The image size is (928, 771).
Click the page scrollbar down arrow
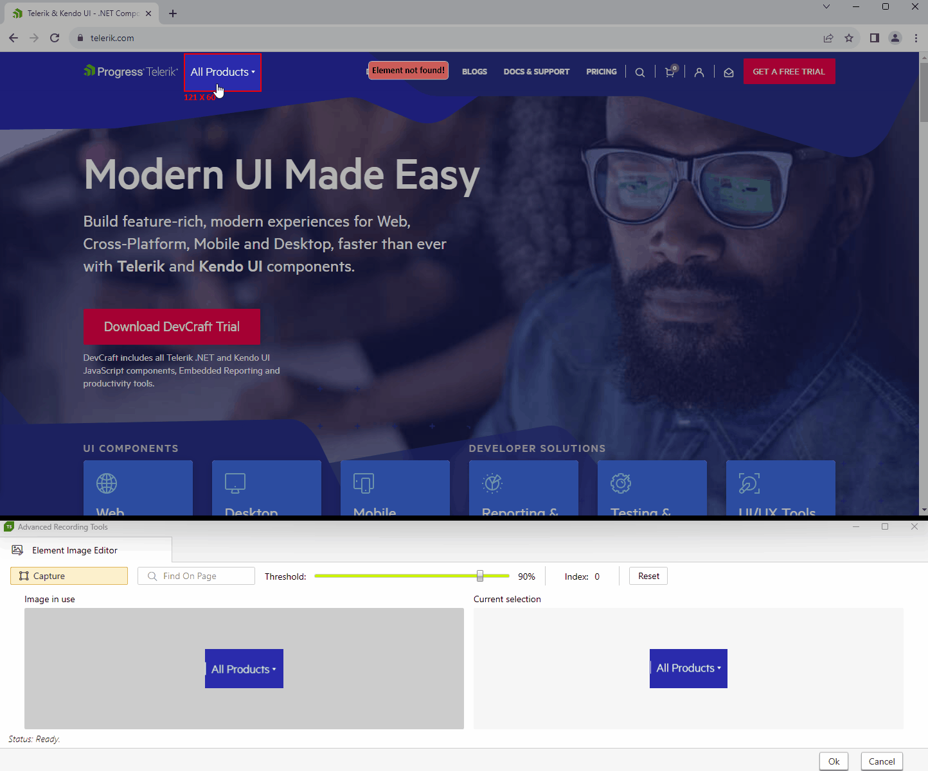(x=924, y=510)
